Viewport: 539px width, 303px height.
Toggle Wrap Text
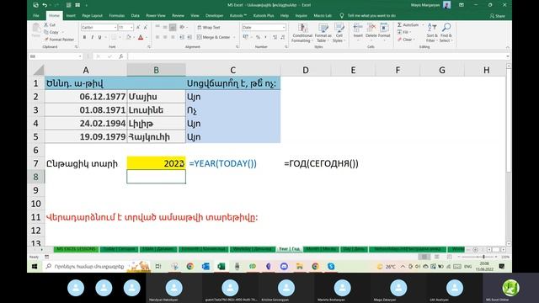pyautogui.click(x=209, y=27)
